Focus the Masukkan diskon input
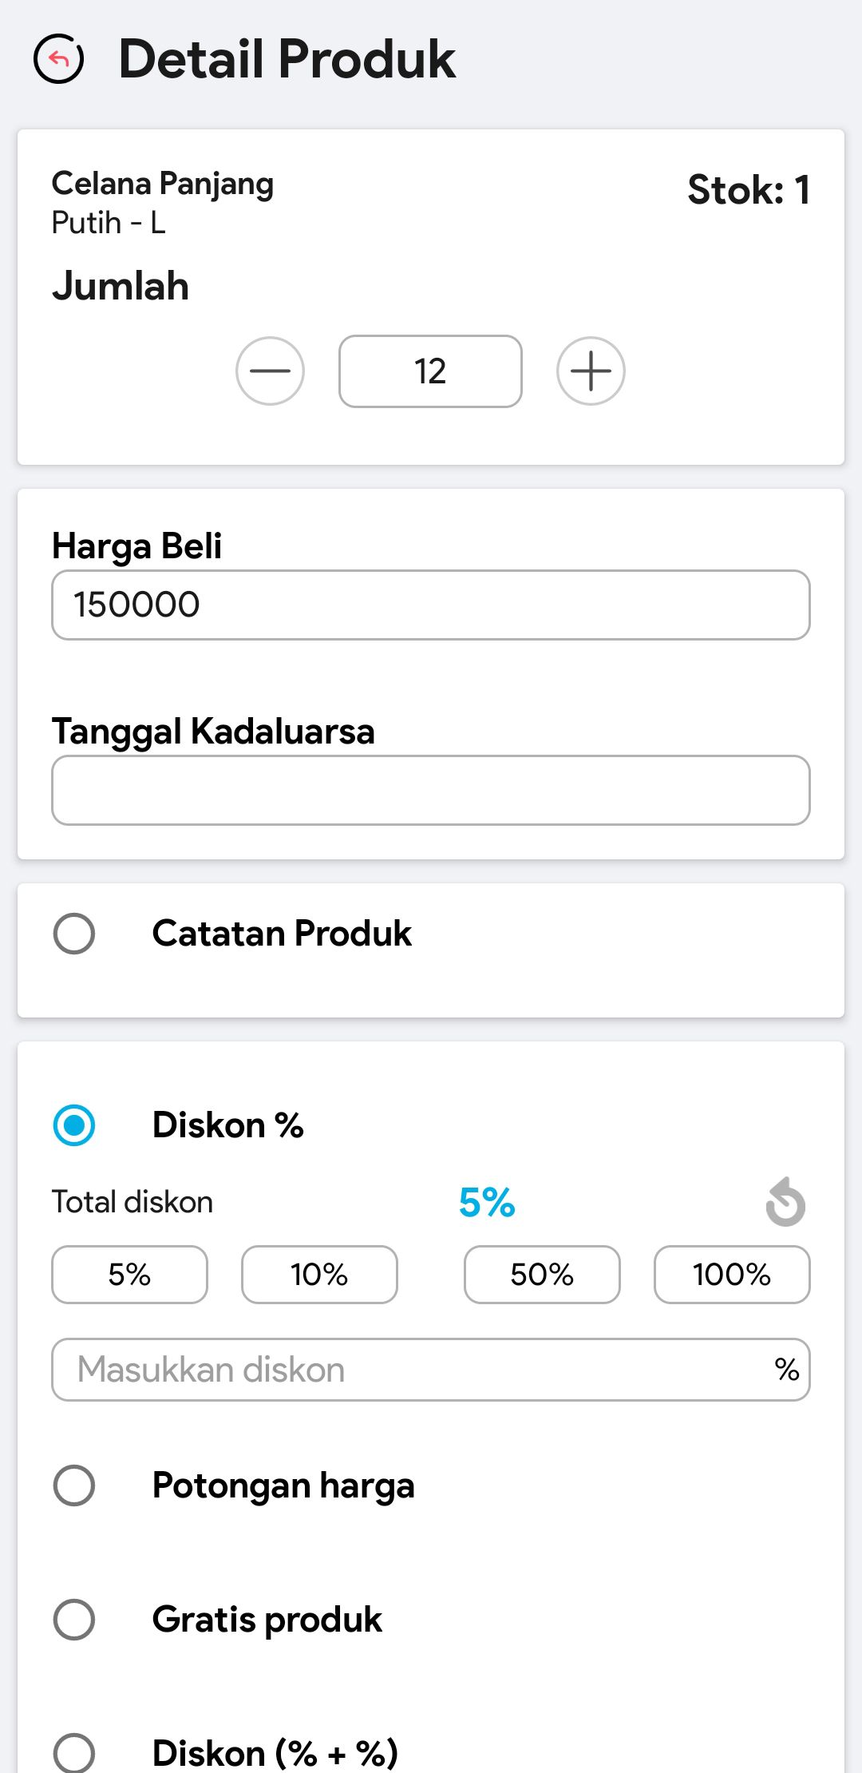 [407, 1370]
